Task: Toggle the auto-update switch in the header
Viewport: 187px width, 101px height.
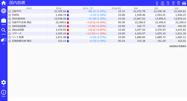Action: [184, 3]
